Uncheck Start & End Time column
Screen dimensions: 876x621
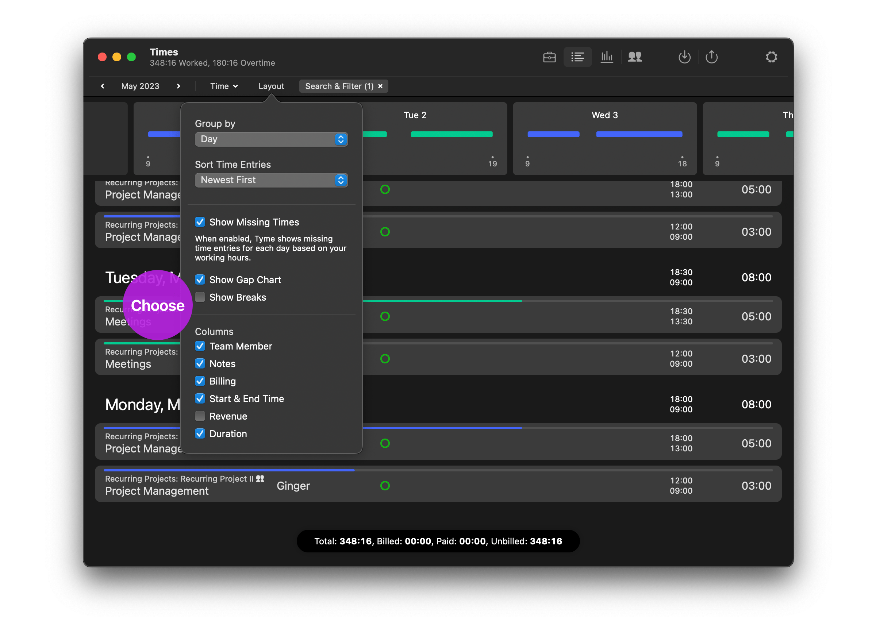coord(200,399)
